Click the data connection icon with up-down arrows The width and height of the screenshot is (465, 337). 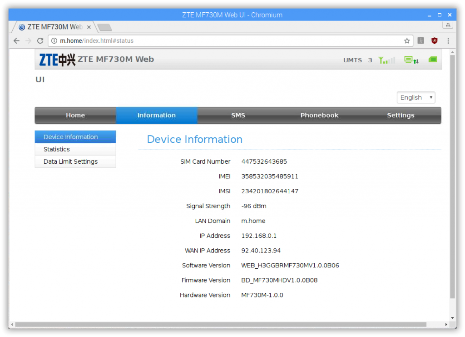tap(411, 60)
